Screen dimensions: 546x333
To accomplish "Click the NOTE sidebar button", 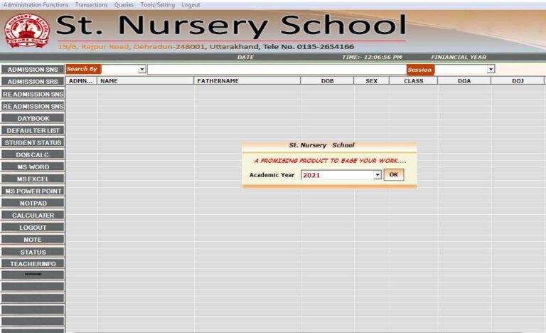I will (33, 240).
